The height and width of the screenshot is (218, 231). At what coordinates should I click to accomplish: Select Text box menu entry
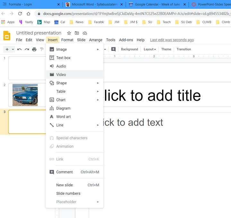coord(63,58)
